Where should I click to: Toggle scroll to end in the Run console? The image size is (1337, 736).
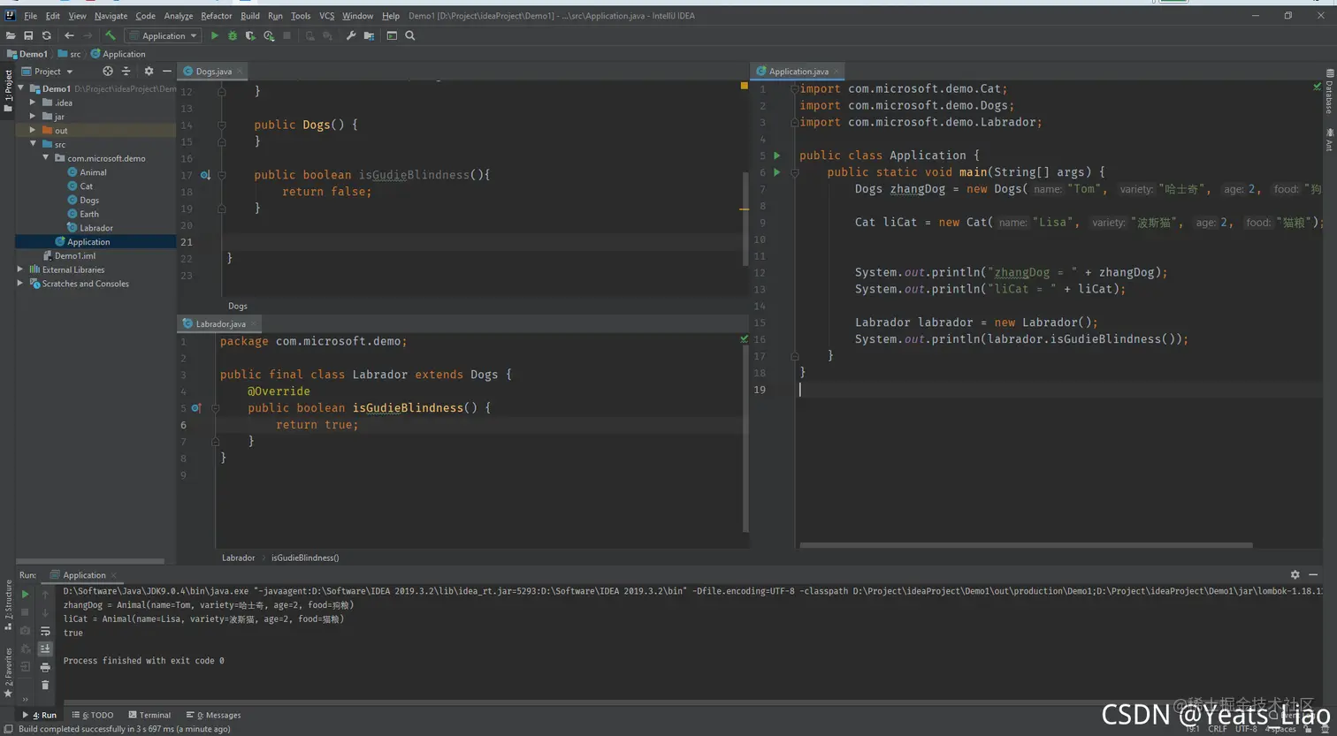tap(45, 649)
